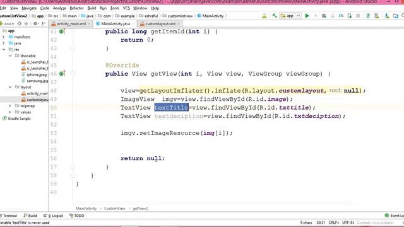Collapse the res folder arrow
This screenshot has width=404, height=227.
[x=4, y=49]
